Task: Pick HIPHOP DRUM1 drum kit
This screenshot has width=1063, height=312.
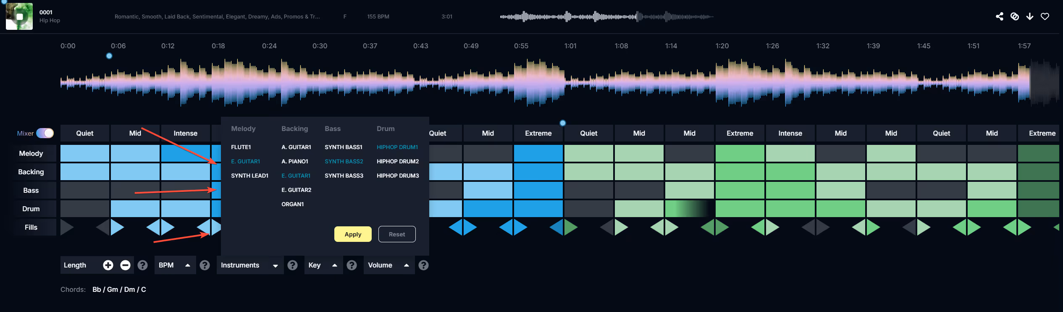Action: (397, 147)
